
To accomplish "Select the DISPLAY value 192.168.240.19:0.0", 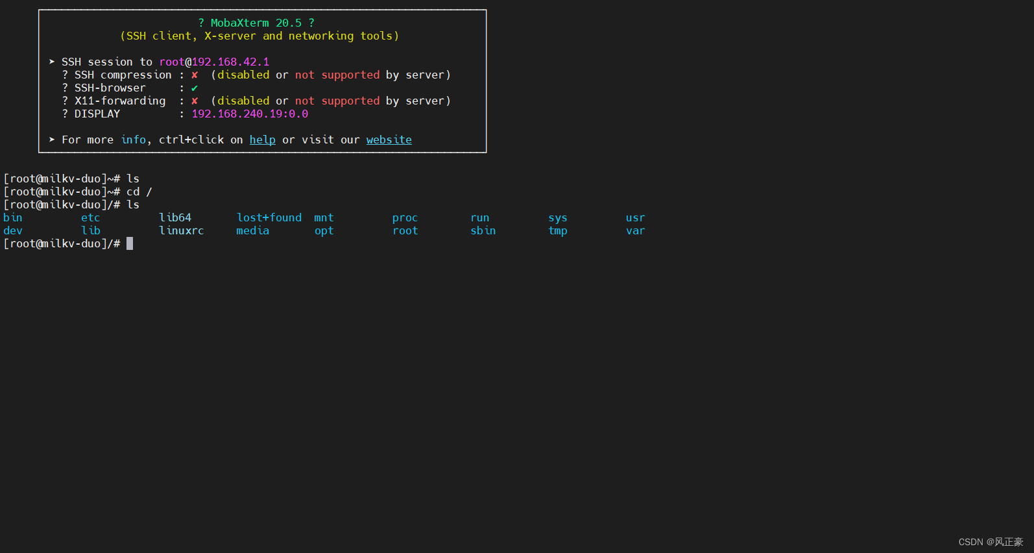I will click(x=250, y=114).
